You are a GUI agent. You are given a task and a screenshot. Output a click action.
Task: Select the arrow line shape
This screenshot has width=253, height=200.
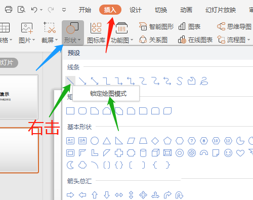pos(82,81)
